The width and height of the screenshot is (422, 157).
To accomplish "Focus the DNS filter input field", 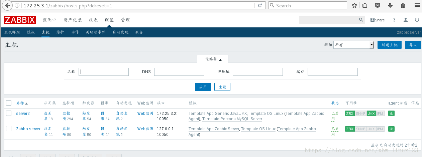I will tap(179, 72).
